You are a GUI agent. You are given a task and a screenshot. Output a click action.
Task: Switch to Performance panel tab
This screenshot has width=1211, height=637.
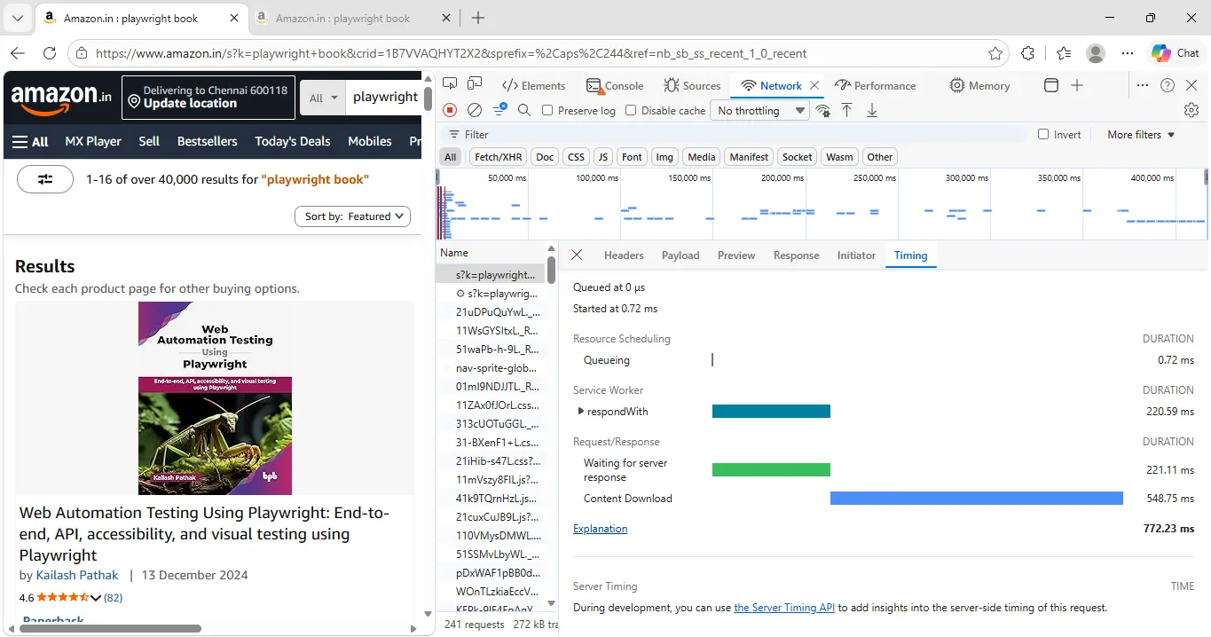876,85
